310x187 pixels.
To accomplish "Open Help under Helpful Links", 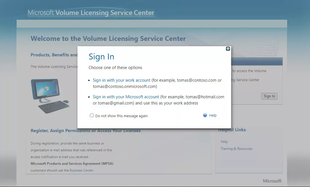I will click(x=224, y=142).
